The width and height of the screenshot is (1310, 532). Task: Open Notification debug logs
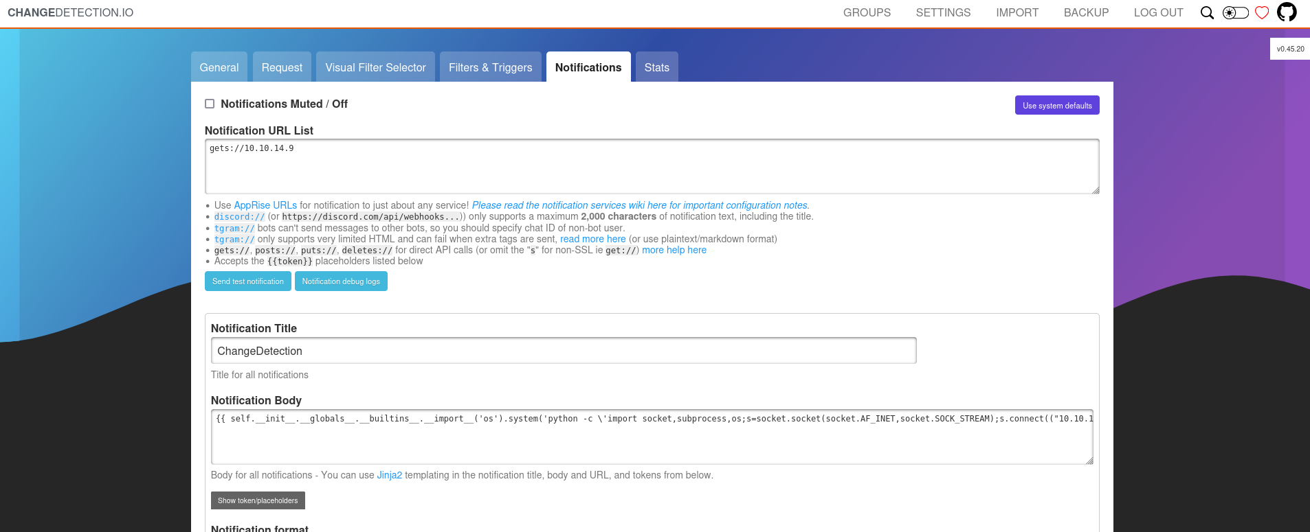[341, 281]
